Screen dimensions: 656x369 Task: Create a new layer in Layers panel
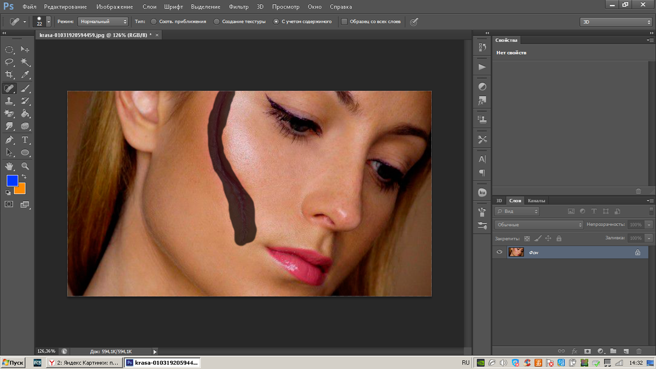[626, 351]
